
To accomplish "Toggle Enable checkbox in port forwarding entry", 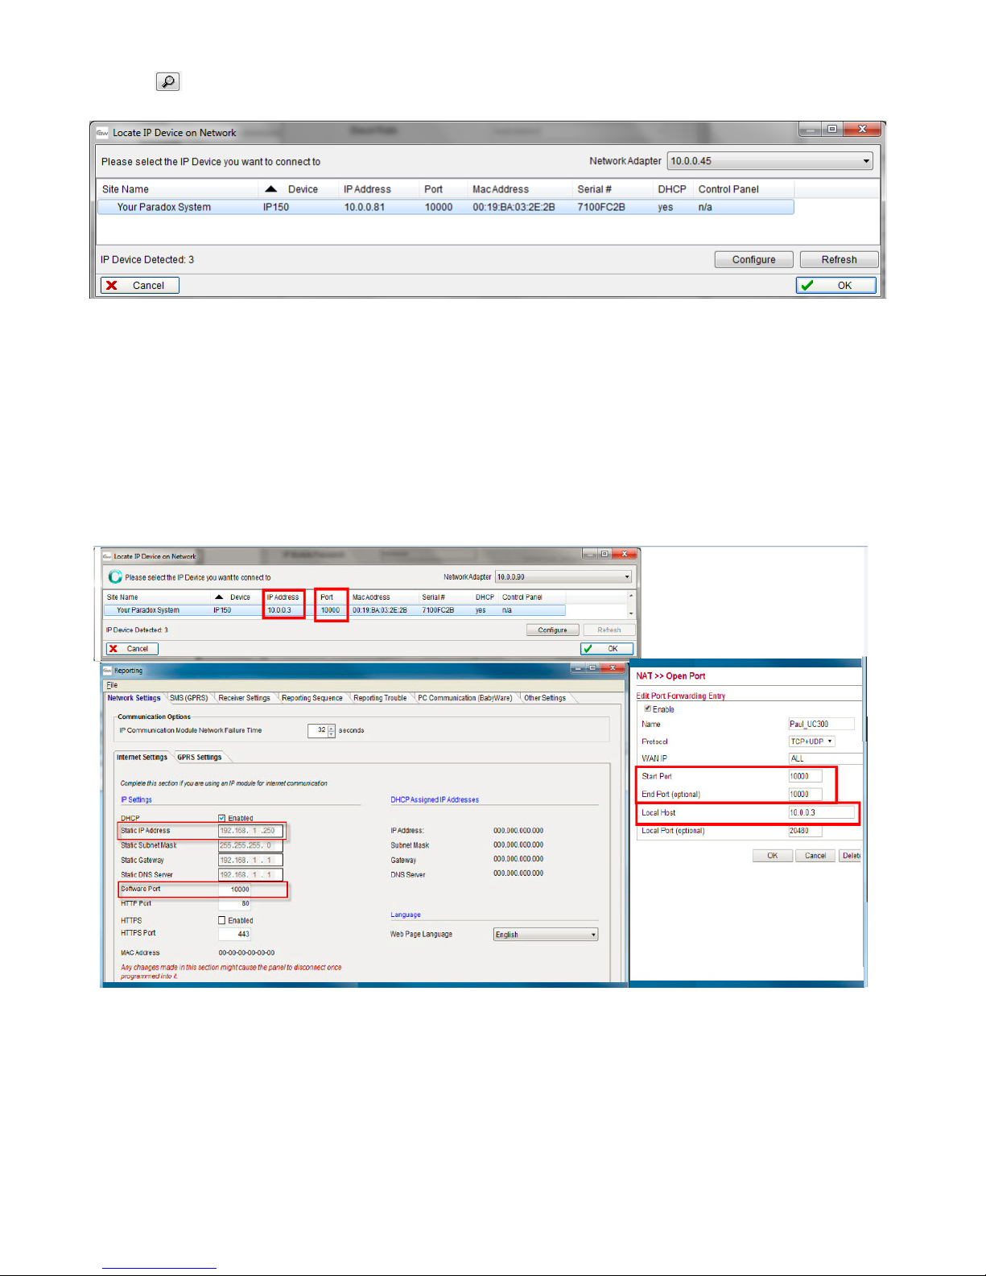I will 648,709.
